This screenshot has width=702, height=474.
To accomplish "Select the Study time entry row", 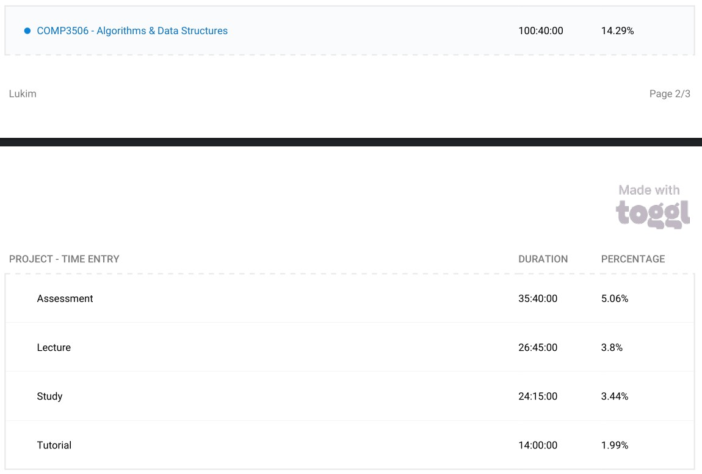I will click(x=49, y=397).
